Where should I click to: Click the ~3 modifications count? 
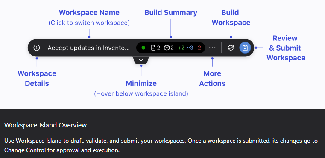point(190,48)
